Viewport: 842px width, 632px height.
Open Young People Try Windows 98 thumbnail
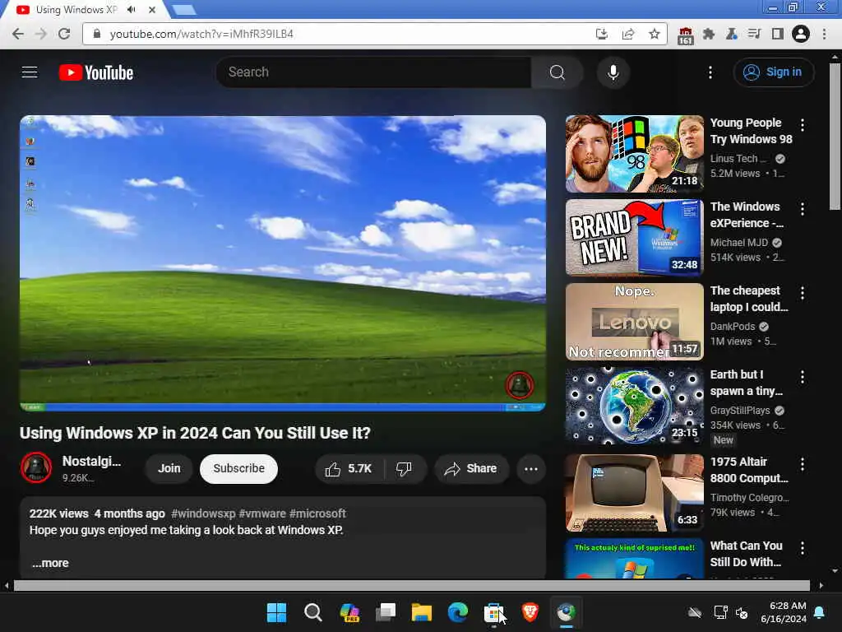tap(634, 154)
